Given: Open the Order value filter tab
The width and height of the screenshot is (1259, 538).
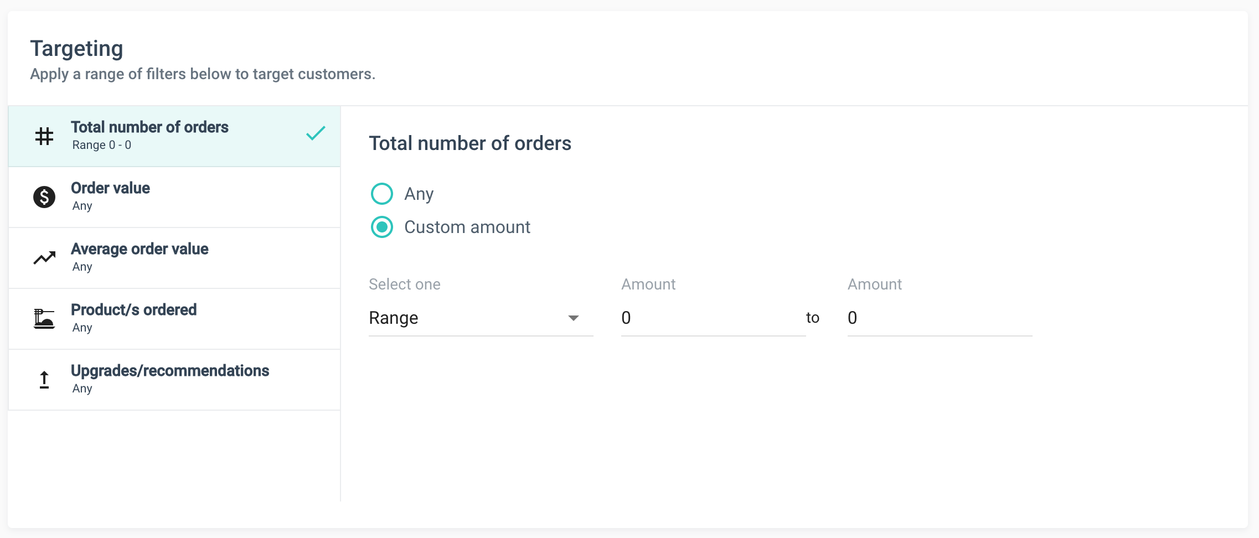Looking at the screenshot, I should [x=174, y=197].
